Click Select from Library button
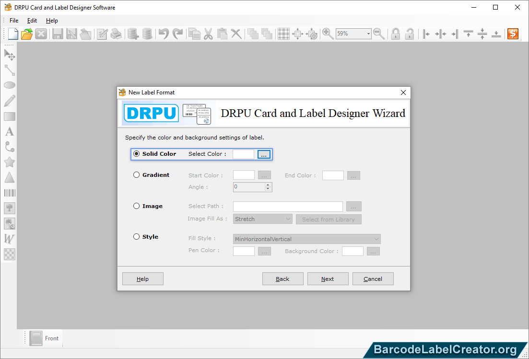Screen dimensions: 529x359 (329, 220)
